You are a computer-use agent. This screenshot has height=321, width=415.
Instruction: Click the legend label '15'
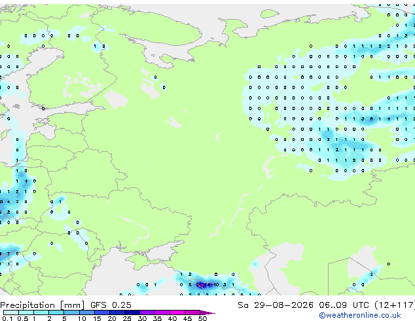[x=97, y=318]
